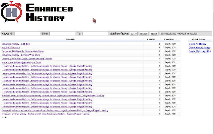This screenshot has height=134, width=214.
Task: Click date in Inbox Gmail row
Action: click(170, 62)
